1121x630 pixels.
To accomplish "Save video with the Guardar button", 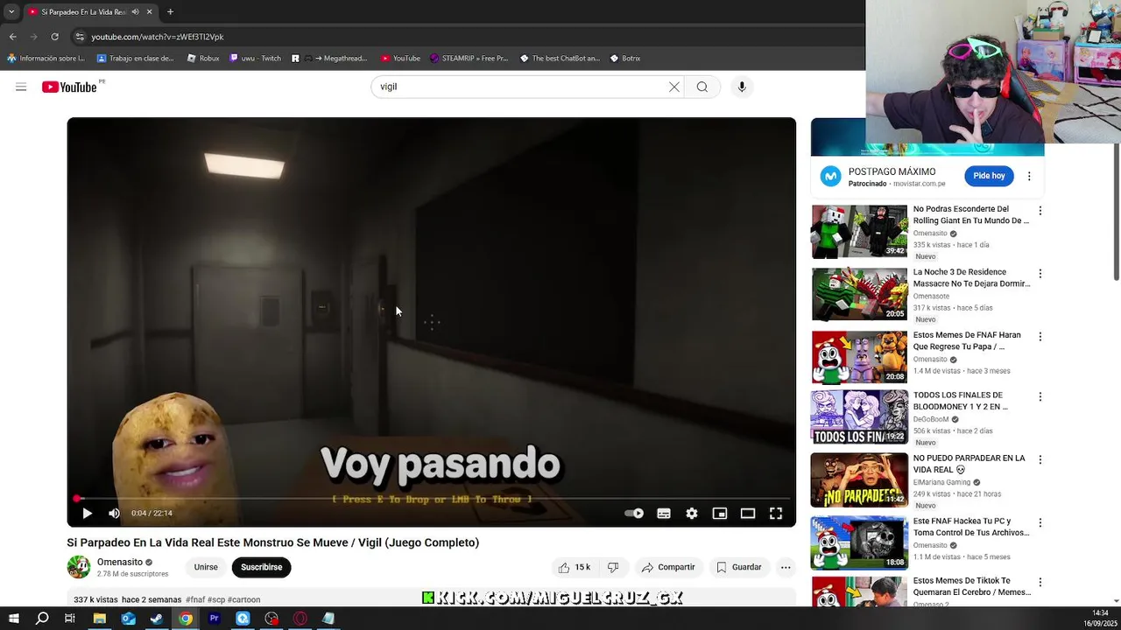I will [x=738, y=567].
